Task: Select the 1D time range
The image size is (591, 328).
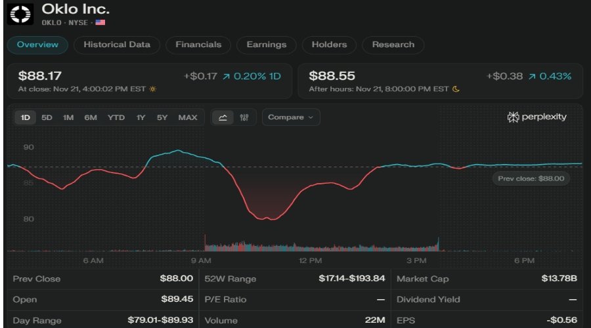Action: click(x=25, y=117)
